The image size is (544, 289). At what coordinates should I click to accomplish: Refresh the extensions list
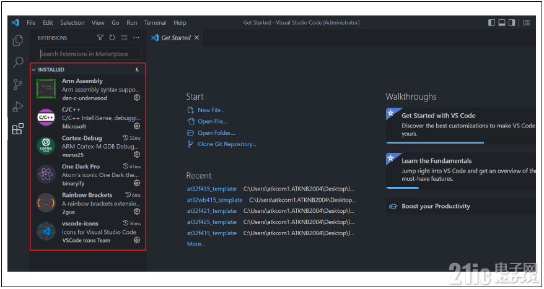[112, 37]
